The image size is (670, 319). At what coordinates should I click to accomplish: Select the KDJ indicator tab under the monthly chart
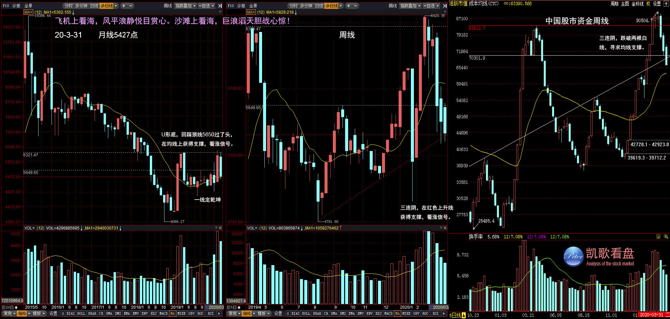click(153, 313)
